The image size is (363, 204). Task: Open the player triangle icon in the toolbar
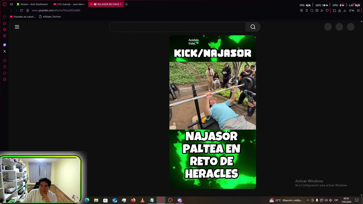pos(322,10)
